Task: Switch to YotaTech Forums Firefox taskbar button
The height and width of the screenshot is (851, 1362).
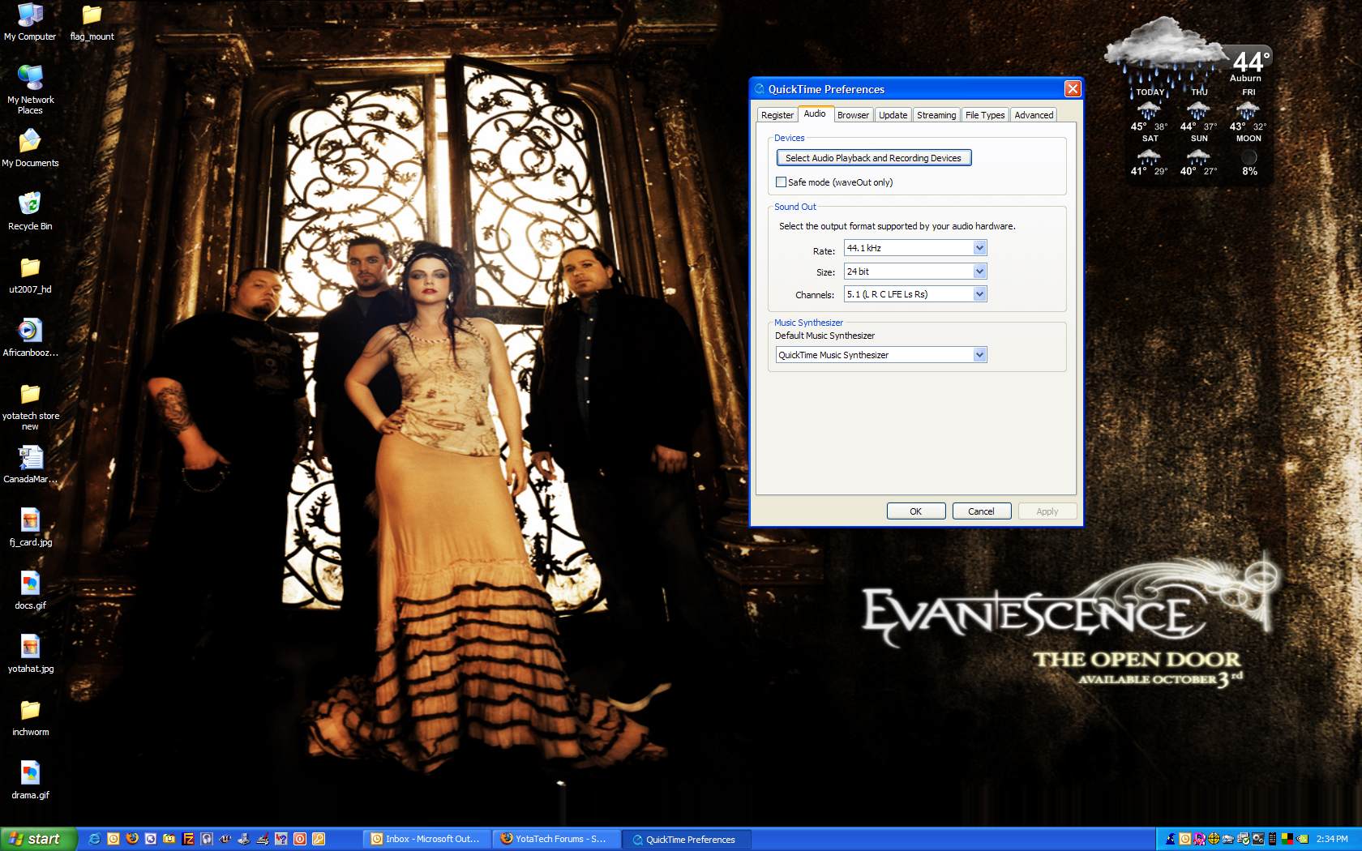Action: click(x=556, y=839)
